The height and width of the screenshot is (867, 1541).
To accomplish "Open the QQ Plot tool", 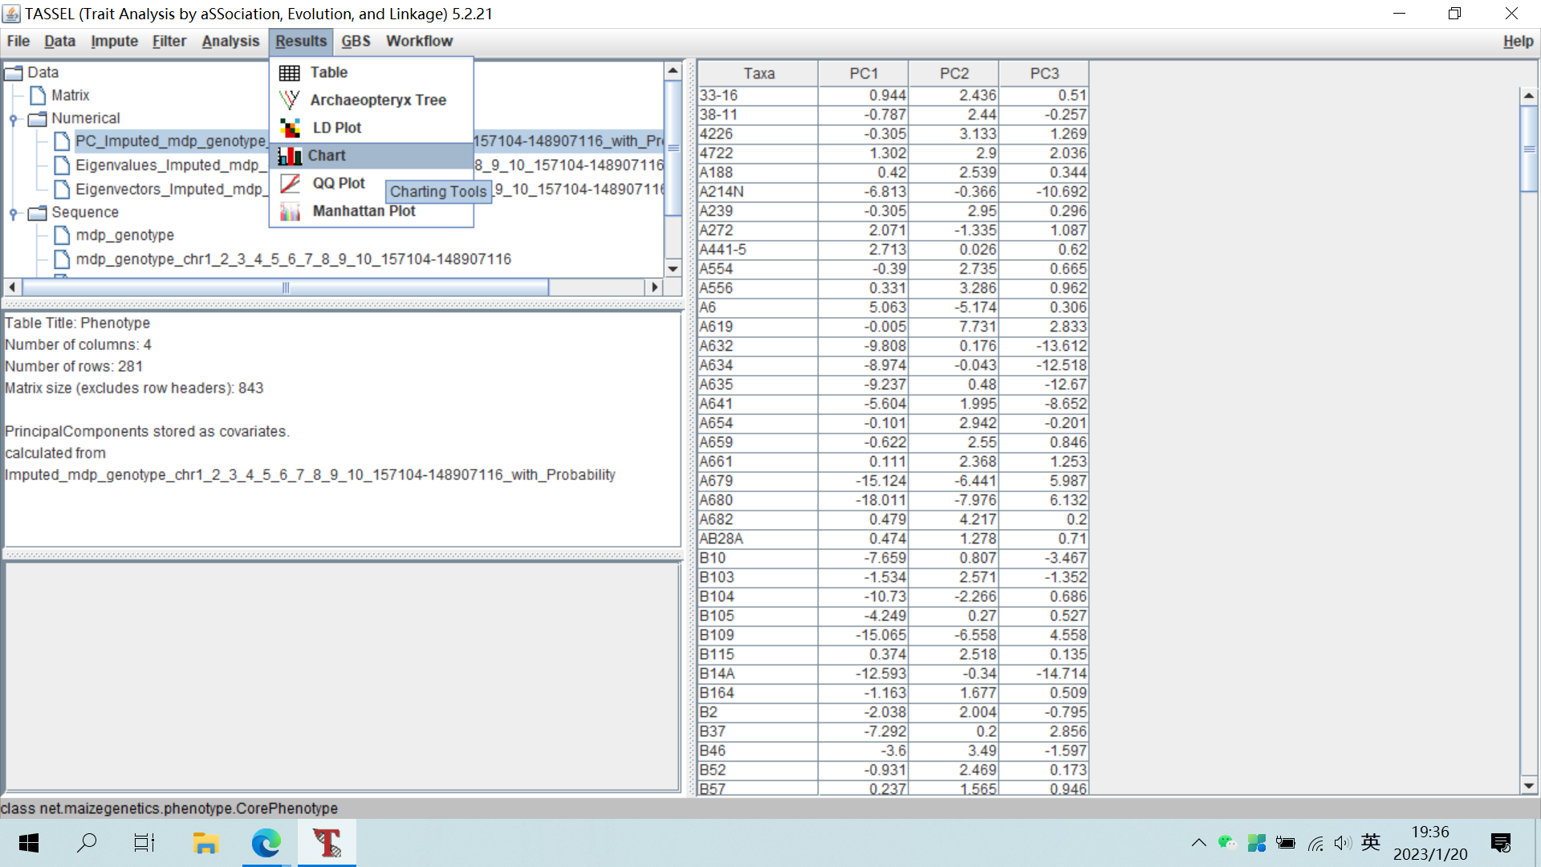I will [x=338, y=182].
